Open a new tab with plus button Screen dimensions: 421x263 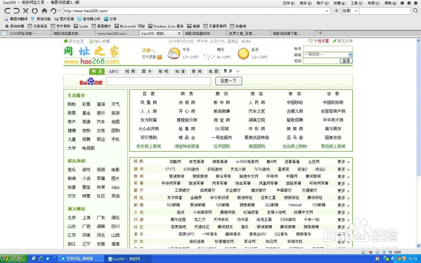tap(320, 33)
